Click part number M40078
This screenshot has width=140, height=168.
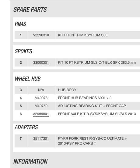[41, 98]
